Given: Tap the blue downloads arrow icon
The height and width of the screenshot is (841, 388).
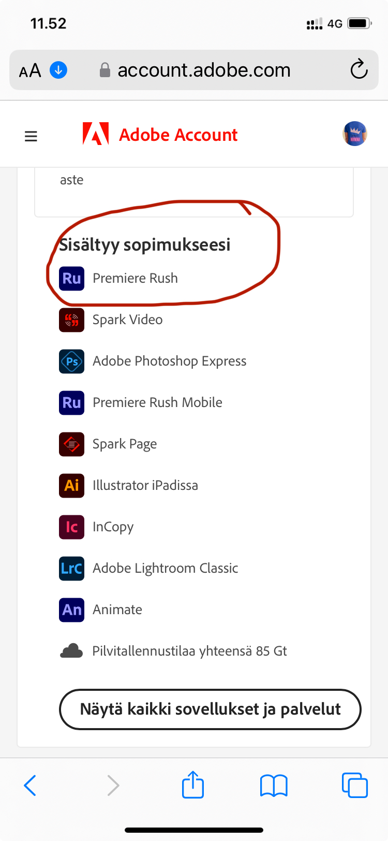Looking at the screenshot, I should coord(58,69).
